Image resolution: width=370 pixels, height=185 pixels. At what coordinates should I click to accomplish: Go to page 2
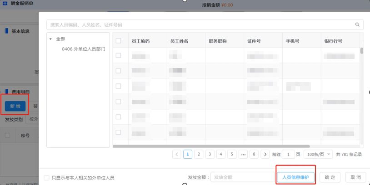point(199,154)
